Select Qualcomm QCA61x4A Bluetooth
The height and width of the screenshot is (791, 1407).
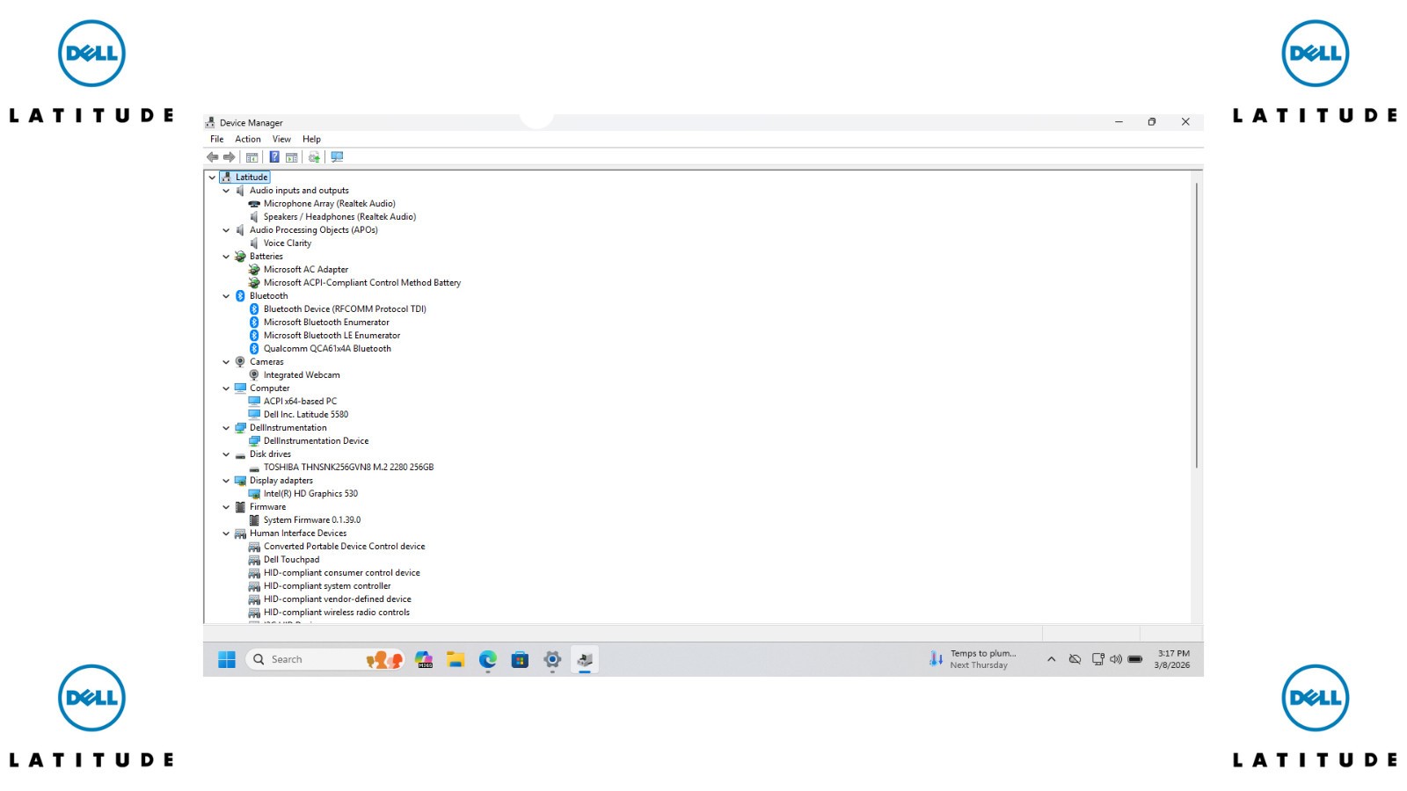(327, 349)
